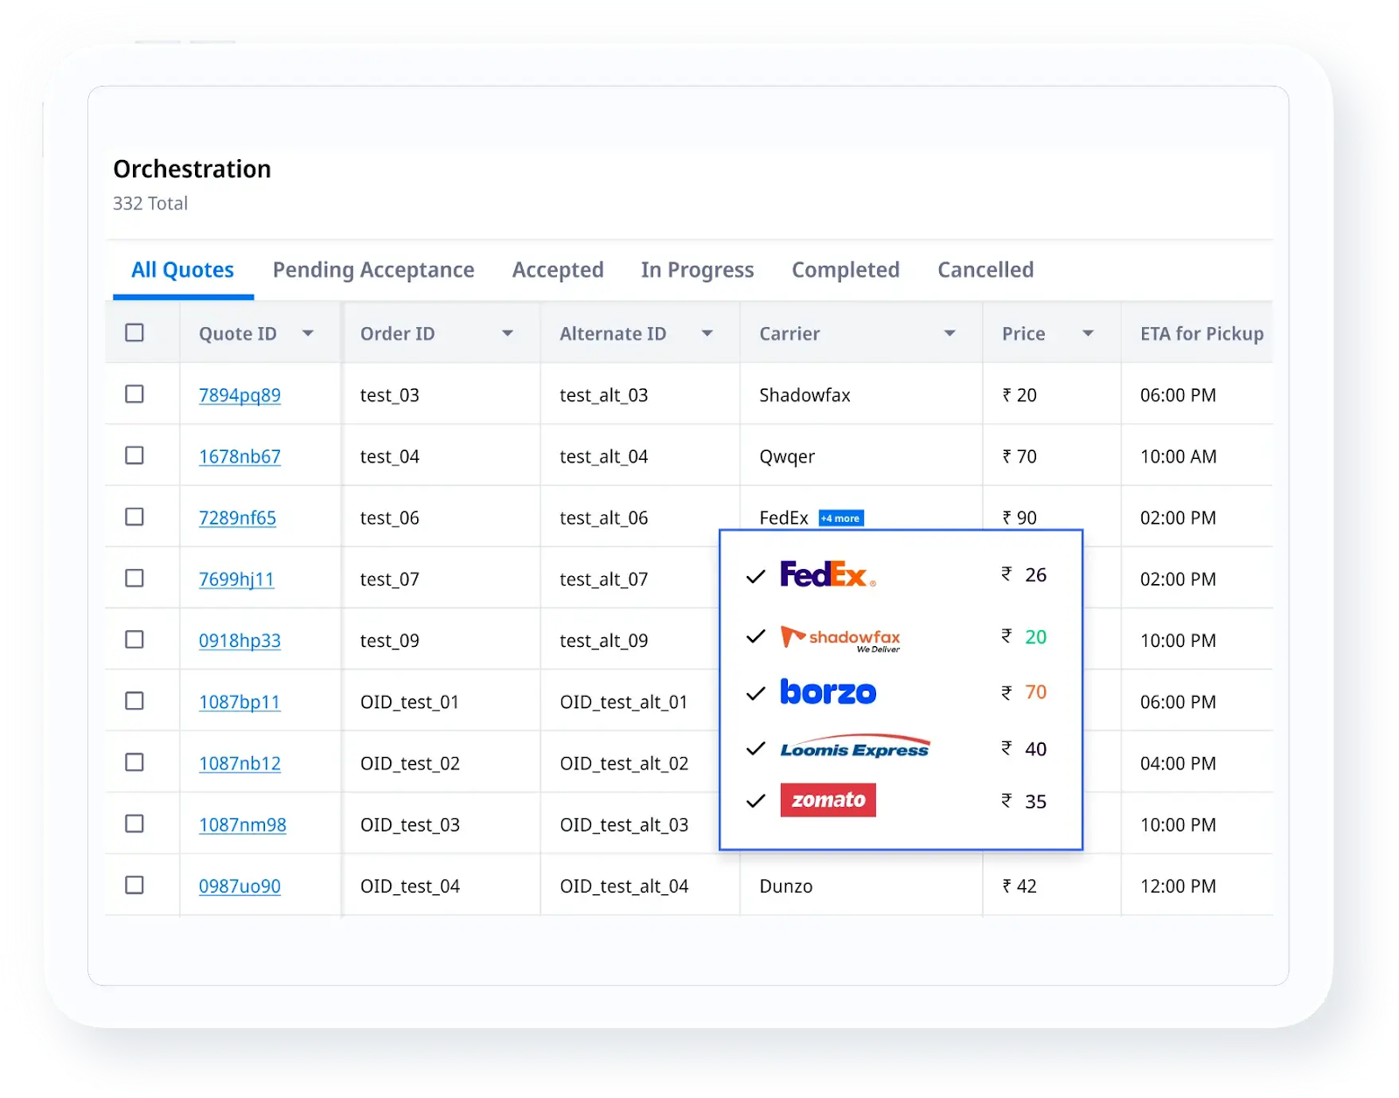Image resolution: width=1399 pixels, height=1098 pixels.
Task: Select the Shadowfax carrier logo
Action: tap(842, 637)
